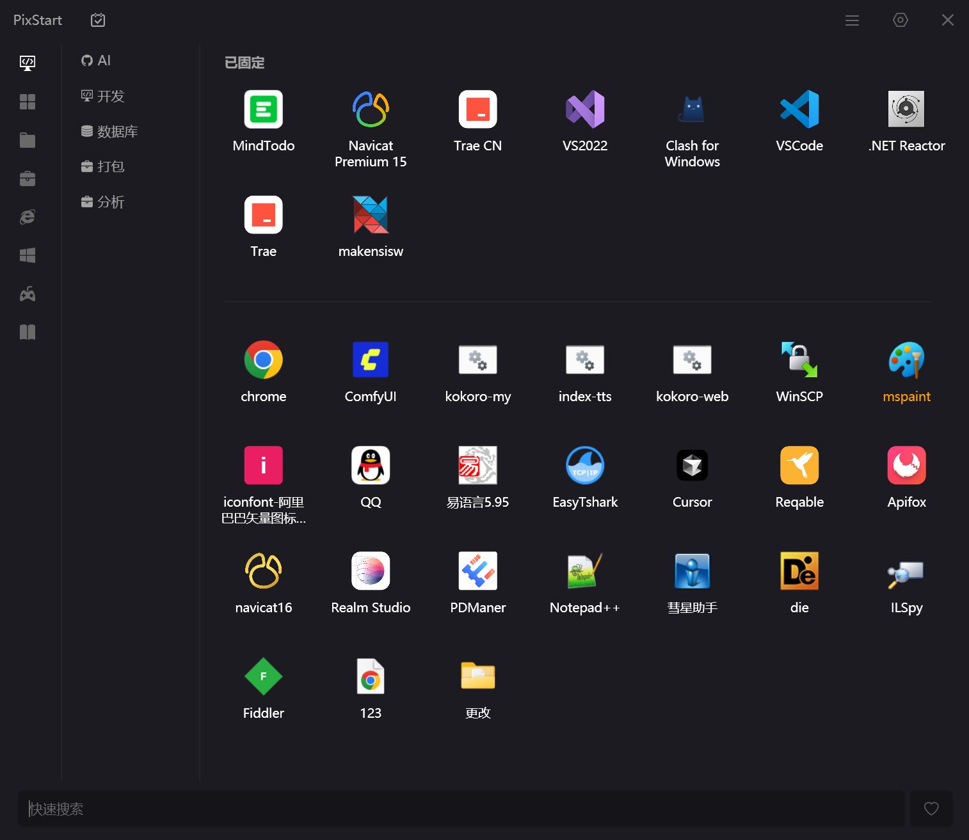Click inside the quick search field
The image size is (969, 840).
click(x=448, y=809)
